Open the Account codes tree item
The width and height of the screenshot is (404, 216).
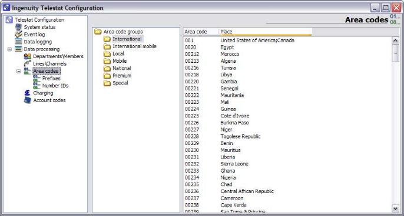(49, 100)
